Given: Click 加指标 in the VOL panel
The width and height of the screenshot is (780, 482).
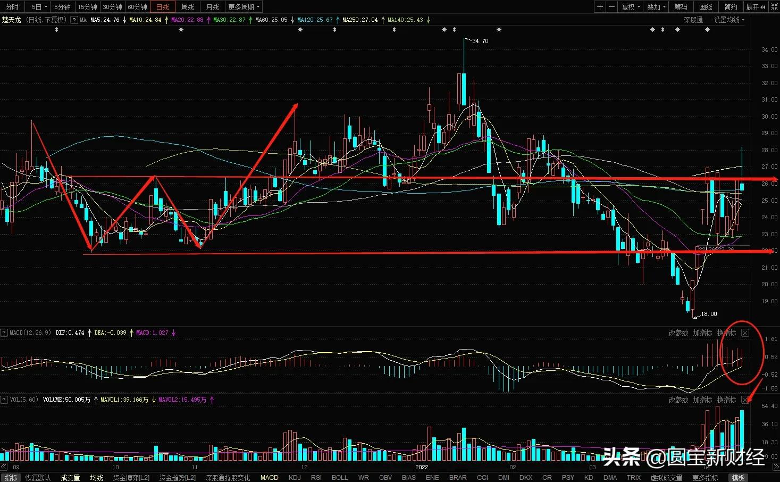Looking at the screenshot, I should point(702,400).
